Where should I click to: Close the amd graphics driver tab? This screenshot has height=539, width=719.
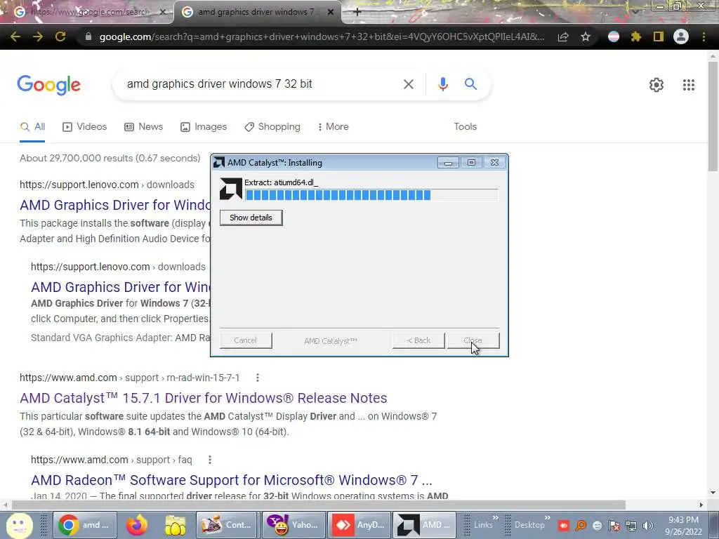tap(331, 13)
